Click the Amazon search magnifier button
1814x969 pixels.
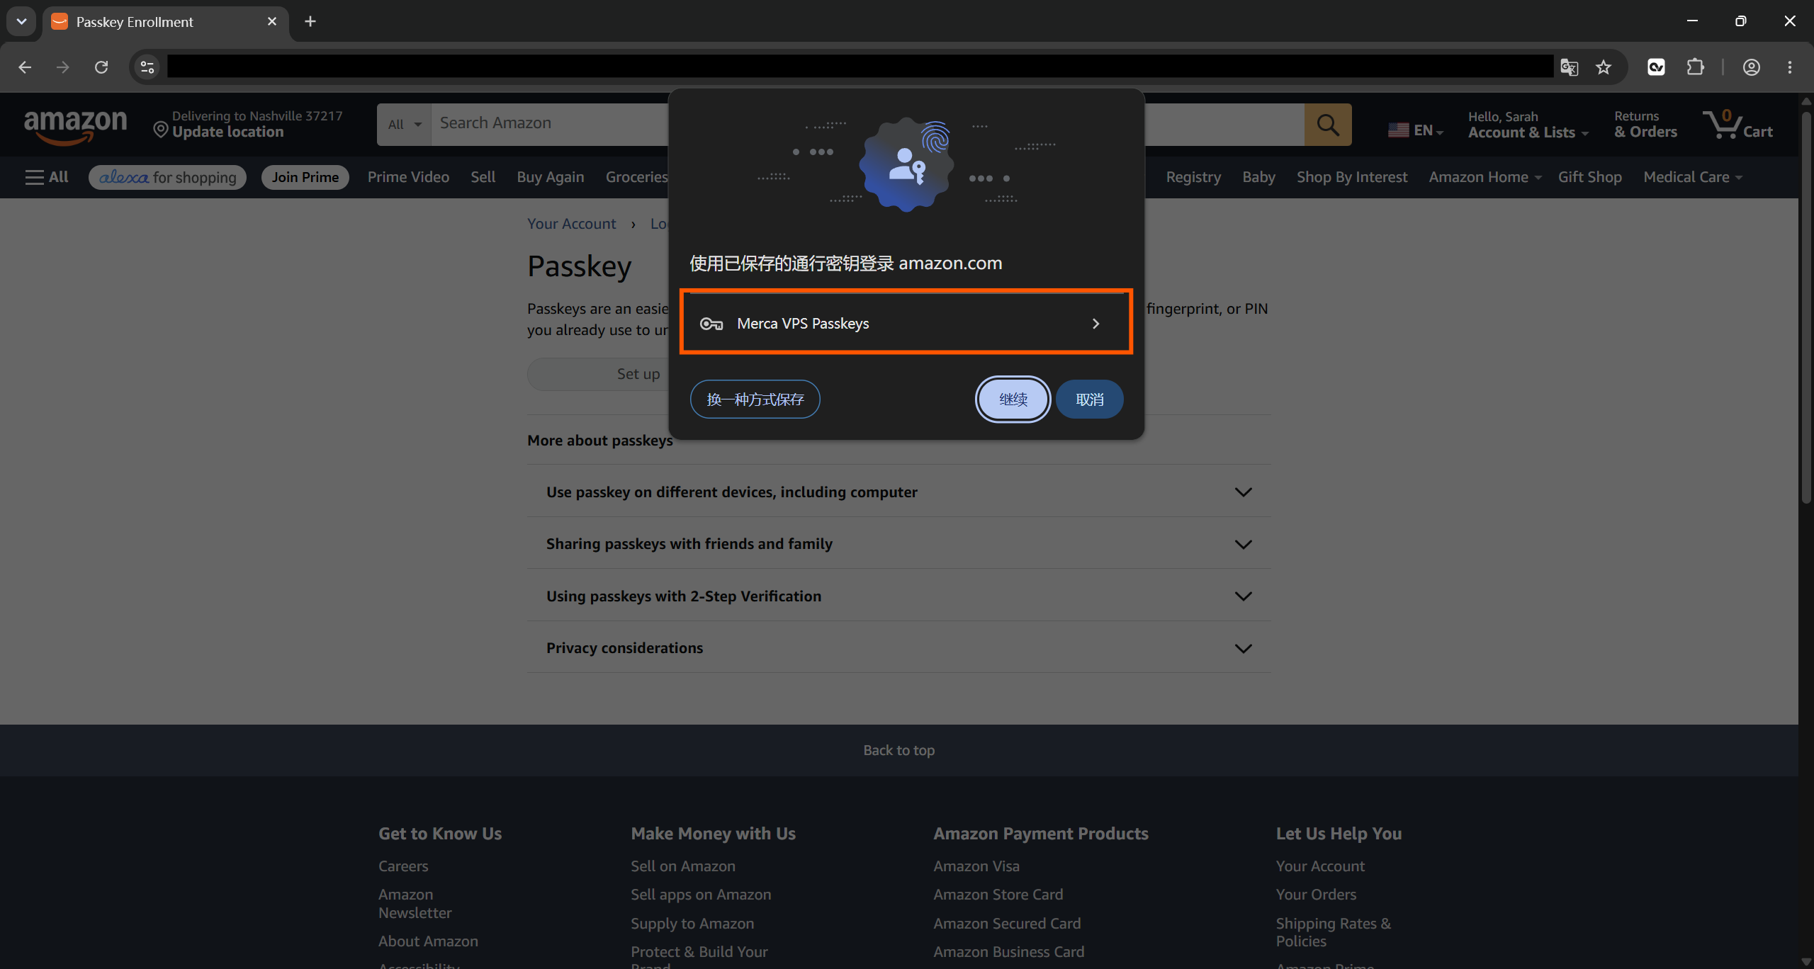tap(1328, 125)
